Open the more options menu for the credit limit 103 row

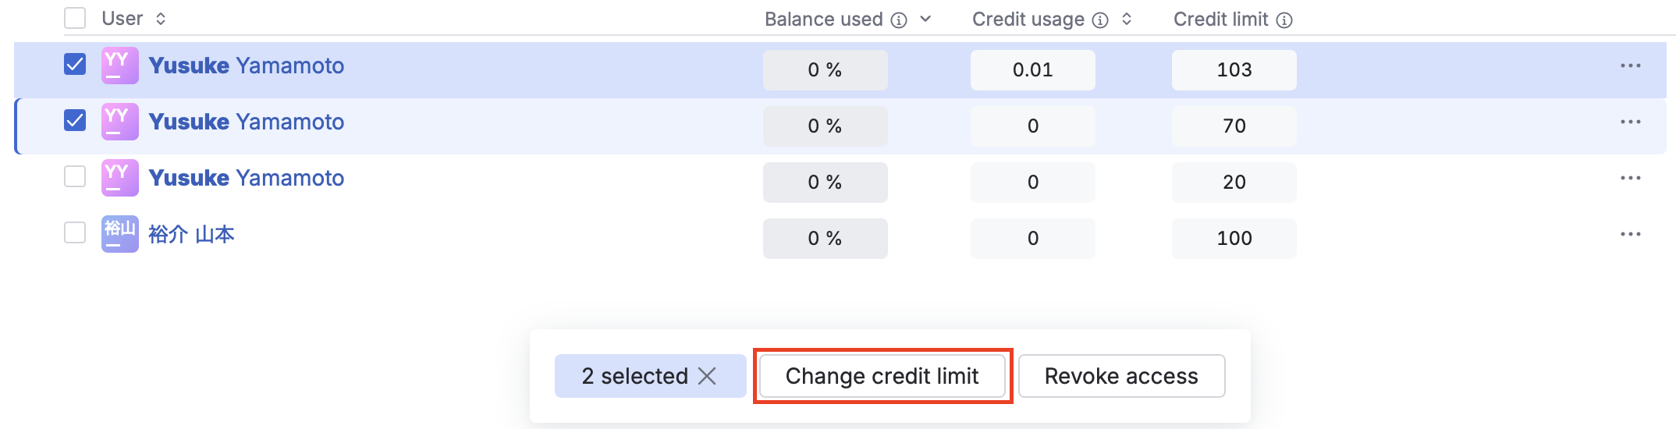pos(1630,66)
